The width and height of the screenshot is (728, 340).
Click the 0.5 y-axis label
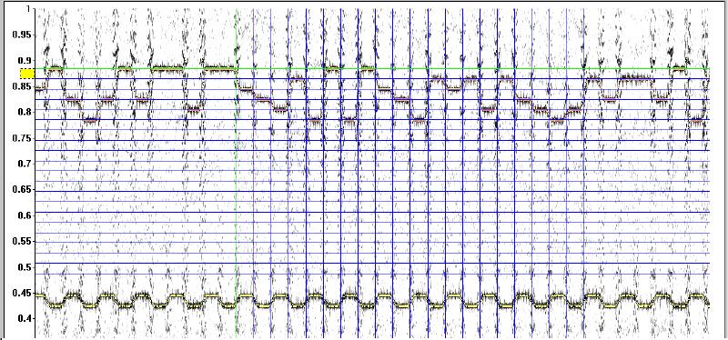(25, 266)
